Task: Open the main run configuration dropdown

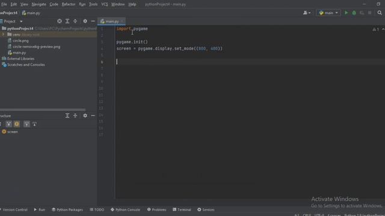Action: (328, 13)
